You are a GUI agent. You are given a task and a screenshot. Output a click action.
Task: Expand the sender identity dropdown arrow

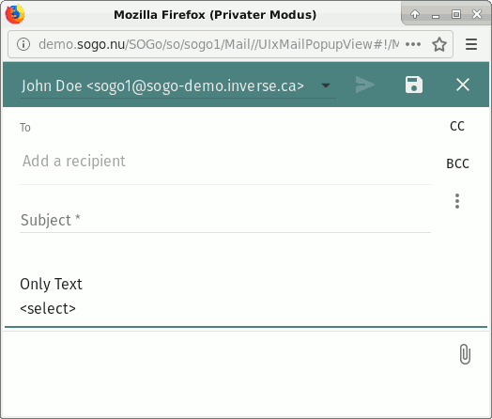click(326, 85)
